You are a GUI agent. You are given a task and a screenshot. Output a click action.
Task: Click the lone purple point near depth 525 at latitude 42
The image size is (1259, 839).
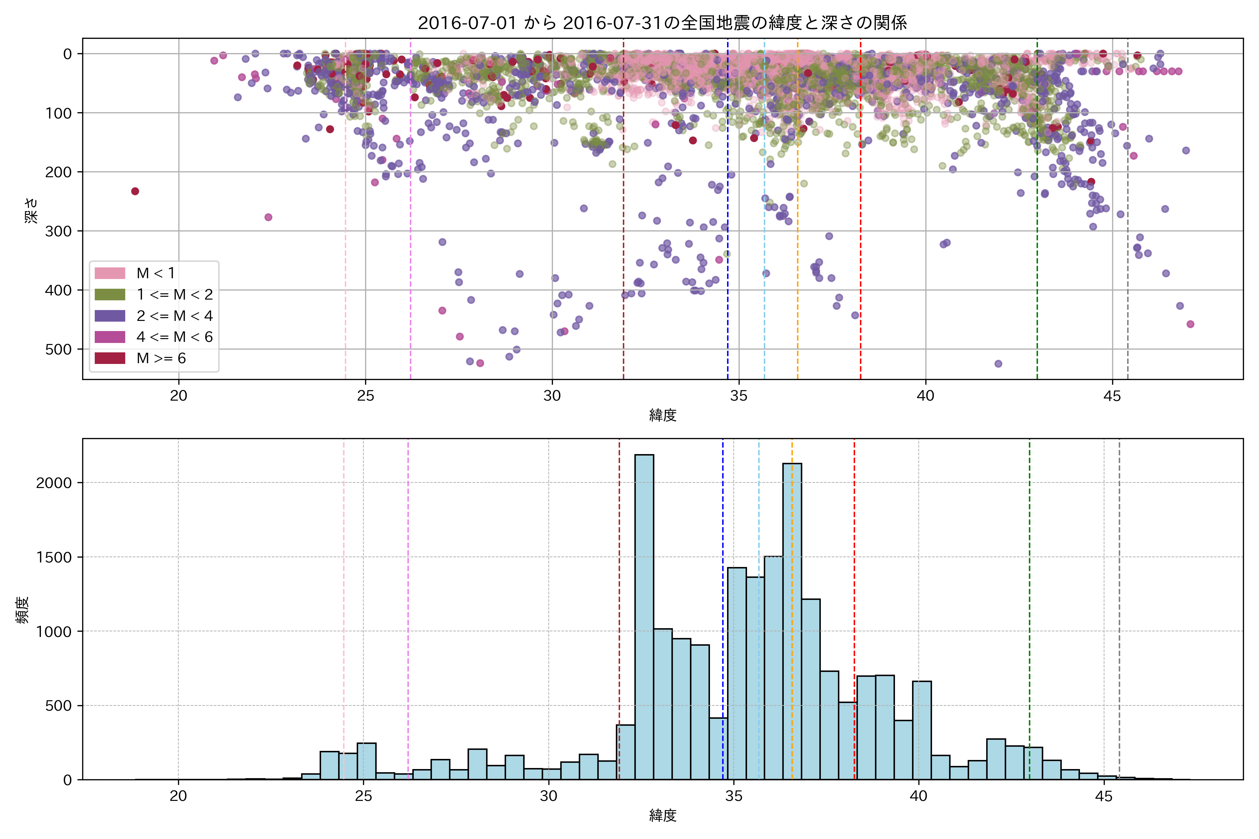click(998, 364)
